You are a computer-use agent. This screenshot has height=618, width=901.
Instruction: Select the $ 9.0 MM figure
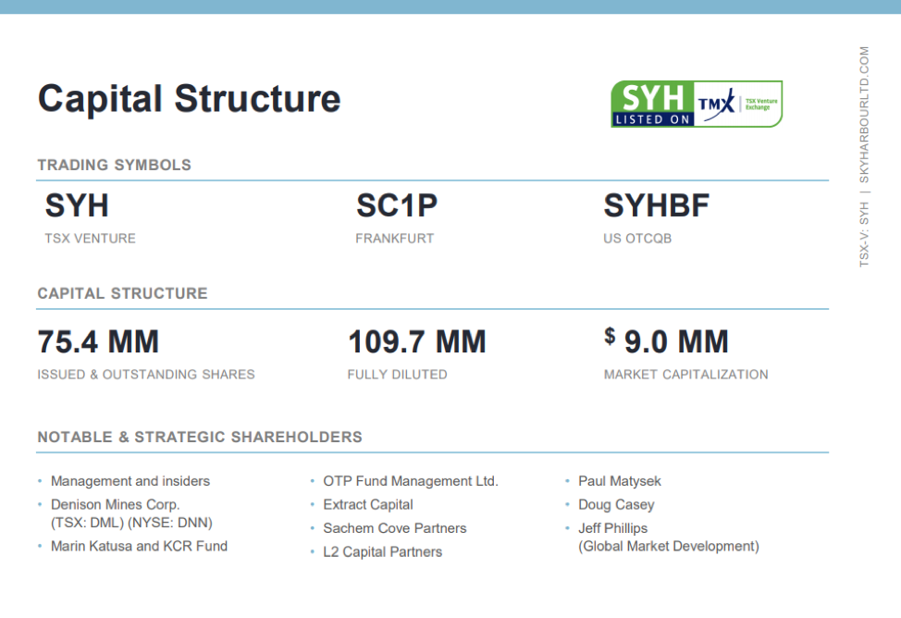click(667, 340)
